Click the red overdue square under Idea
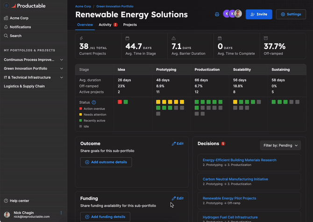The height and width of the screenshot is (222, 313). 120,102
